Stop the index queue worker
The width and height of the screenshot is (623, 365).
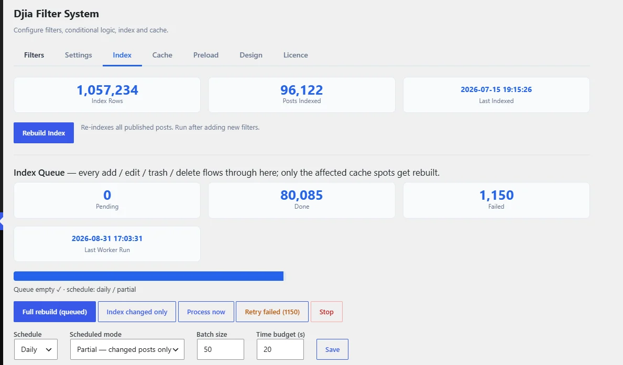(x=326, y=312)
